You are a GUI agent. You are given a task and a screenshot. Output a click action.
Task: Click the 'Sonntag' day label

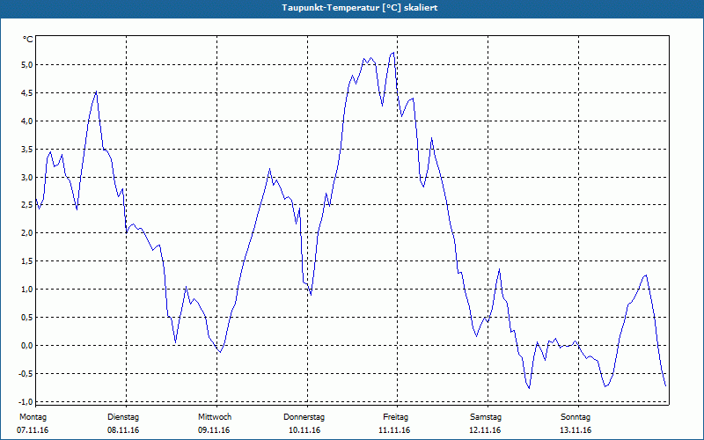point(576,417)
